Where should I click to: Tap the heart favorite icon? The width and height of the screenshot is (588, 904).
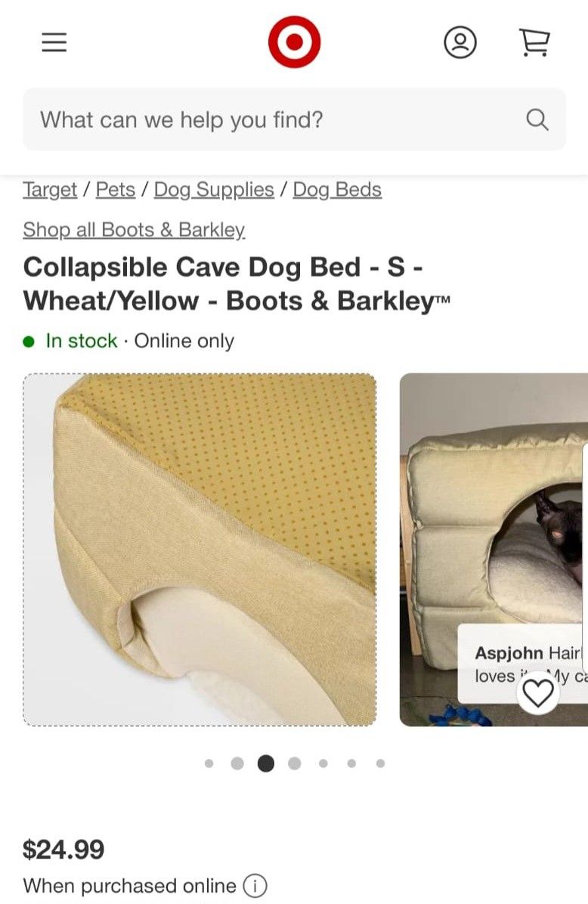[x=538, y=692]
